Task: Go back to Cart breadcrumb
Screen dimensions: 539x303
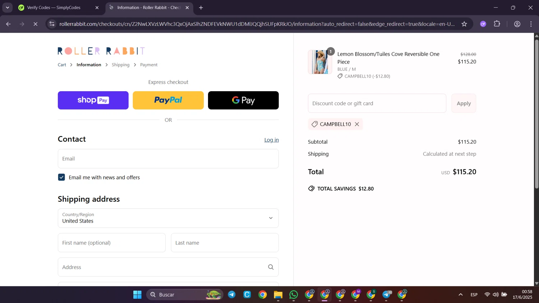Action: 62,65
